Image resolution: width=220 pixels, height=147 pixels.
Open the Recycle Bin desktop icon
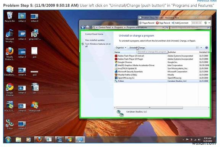pyautogui.click(x=10, y=17)
